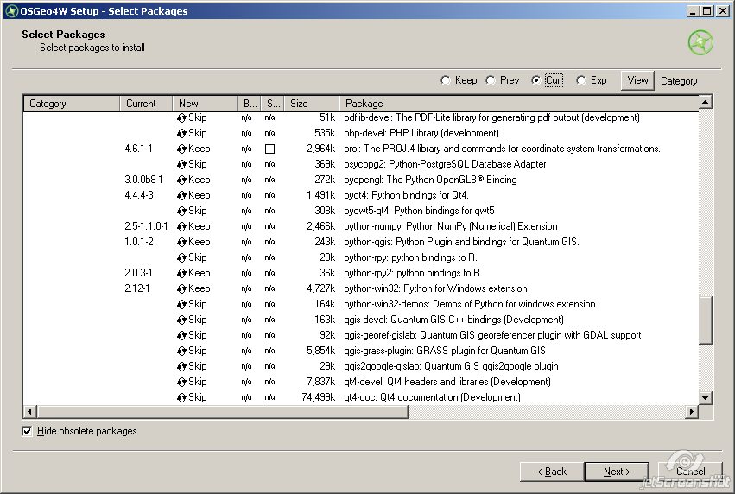Screen dimensions: 735x494
Task: Click the cycle icon for qt4-doc
Action: tap(182, 397)
